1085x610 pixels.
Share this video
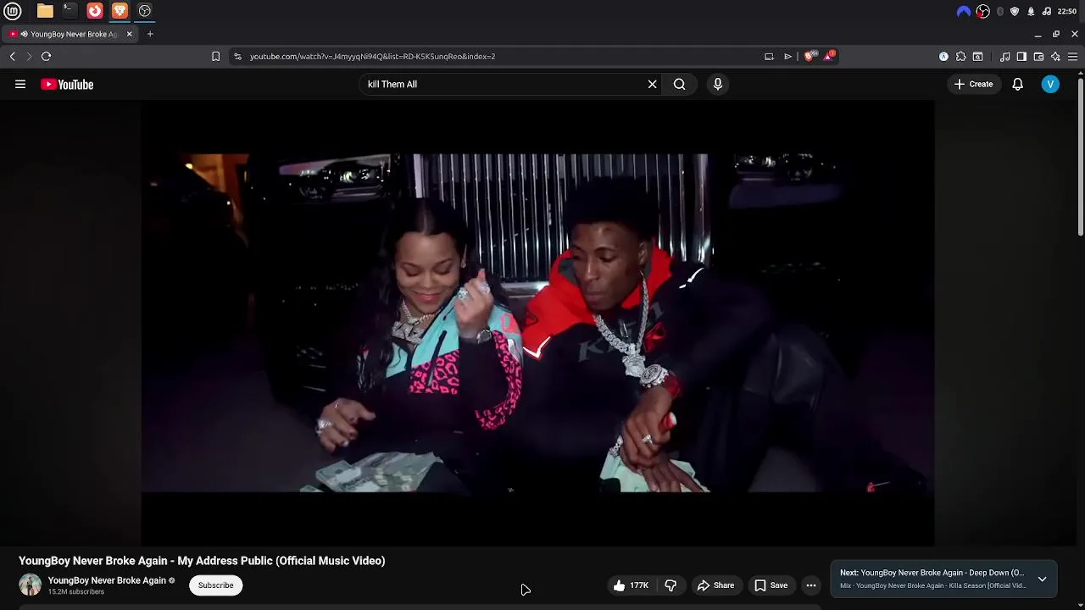(716, 585)
